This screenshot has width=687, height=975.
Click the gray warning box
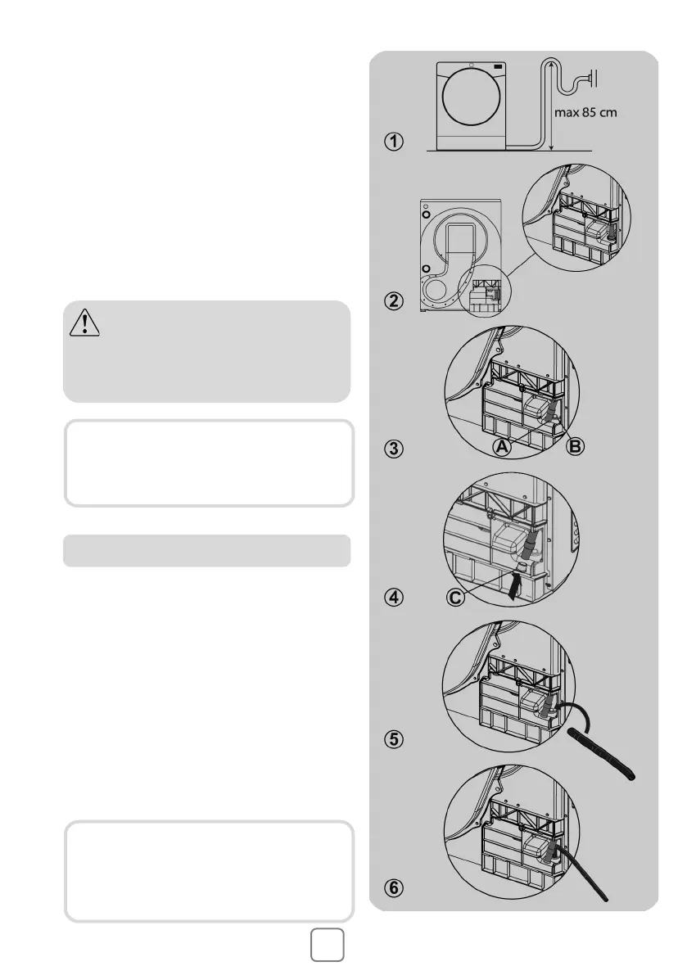coord(207,351)
